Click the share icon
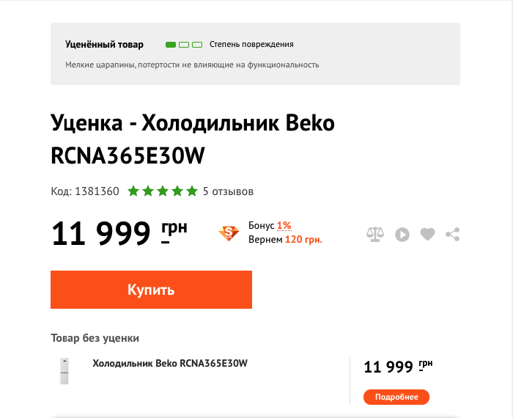Viewport: 513px width, 418px height. click(x=453, y=235)
